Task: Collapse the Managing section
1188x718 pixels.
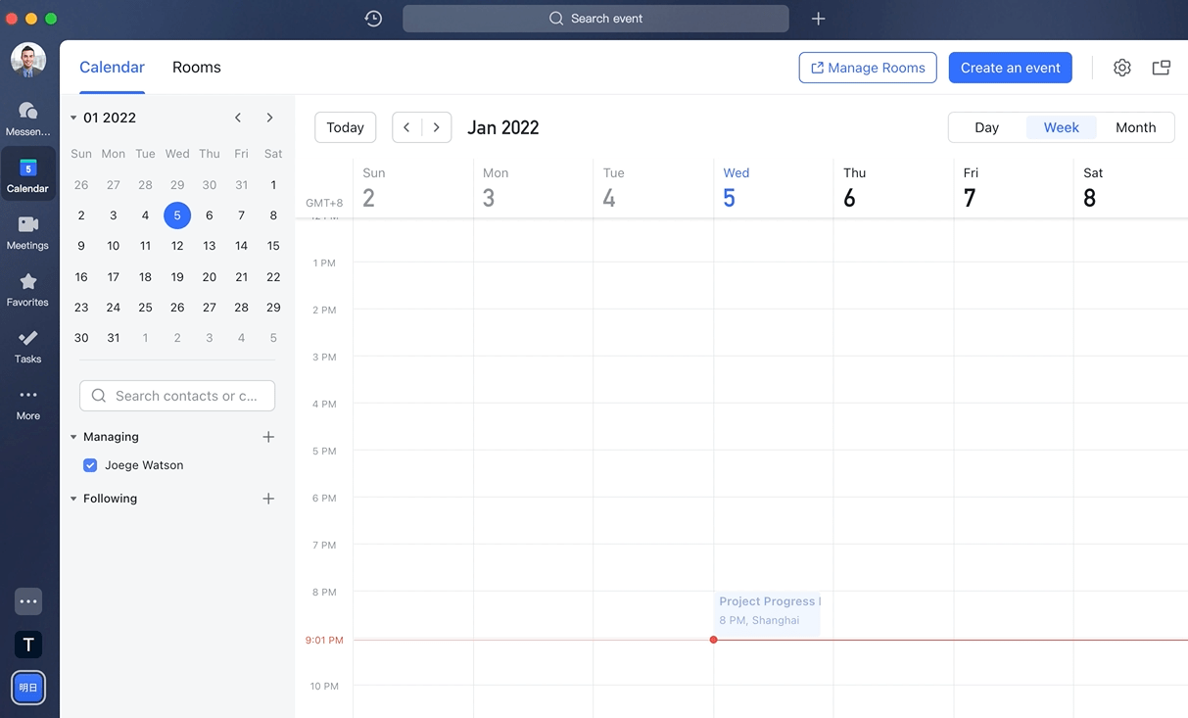Action: click(x=73, y=437)
